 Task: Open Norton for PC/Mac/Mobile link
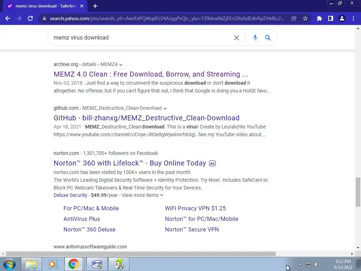pos(202,219)
